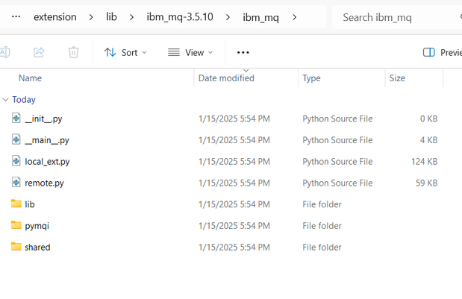
Task: Go to the extension breadcrumb folder
Action: coord(55,17)
